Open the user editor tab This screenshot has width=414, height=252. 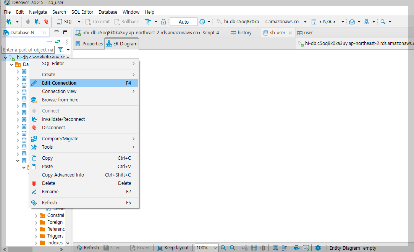click(x=305, y=33)
